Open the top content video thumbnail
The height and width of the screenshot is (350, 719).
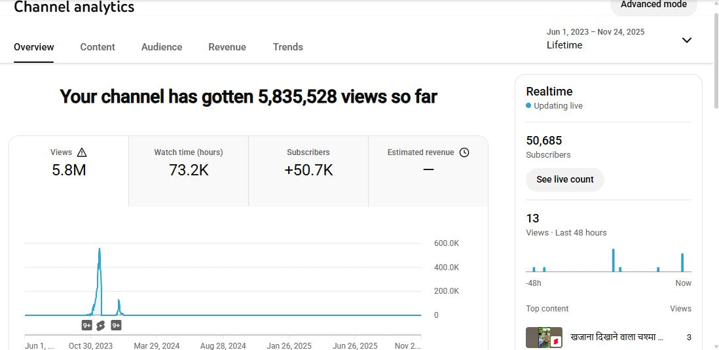pos(544,338)
